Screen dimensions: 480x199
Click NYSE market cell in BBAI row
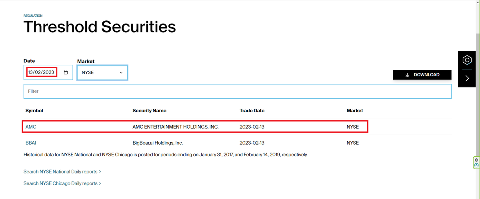click(x=353, y=143)
